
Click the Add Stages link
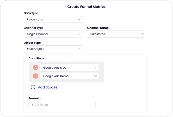point(48,87)
